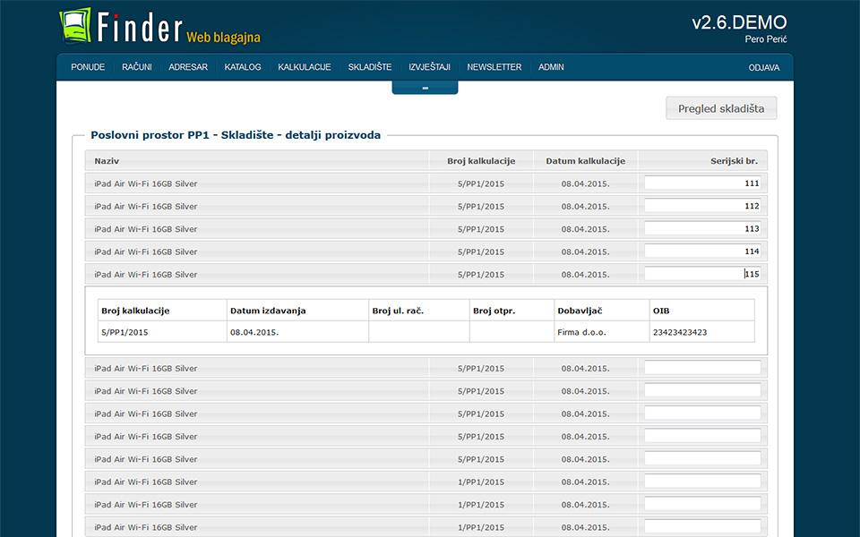Open the NEWSLETTER menu item
Screen dimensions: 860x537
(x=494, y=67)
